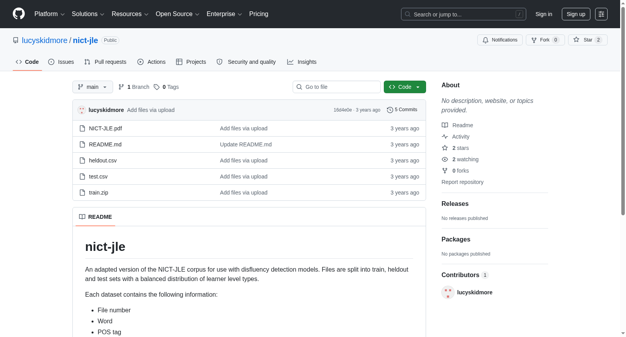Click the Sign up button
The width and height of the screenshot is (626, 337).
tap(576, 14)
